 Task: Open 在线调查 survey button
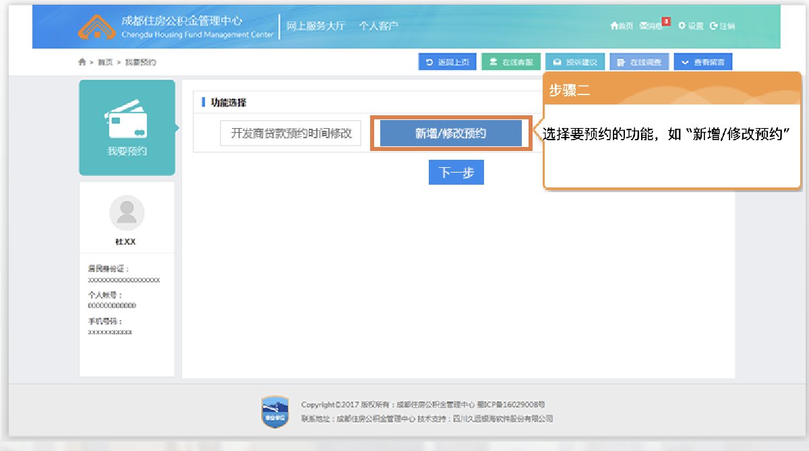(639, 62)
